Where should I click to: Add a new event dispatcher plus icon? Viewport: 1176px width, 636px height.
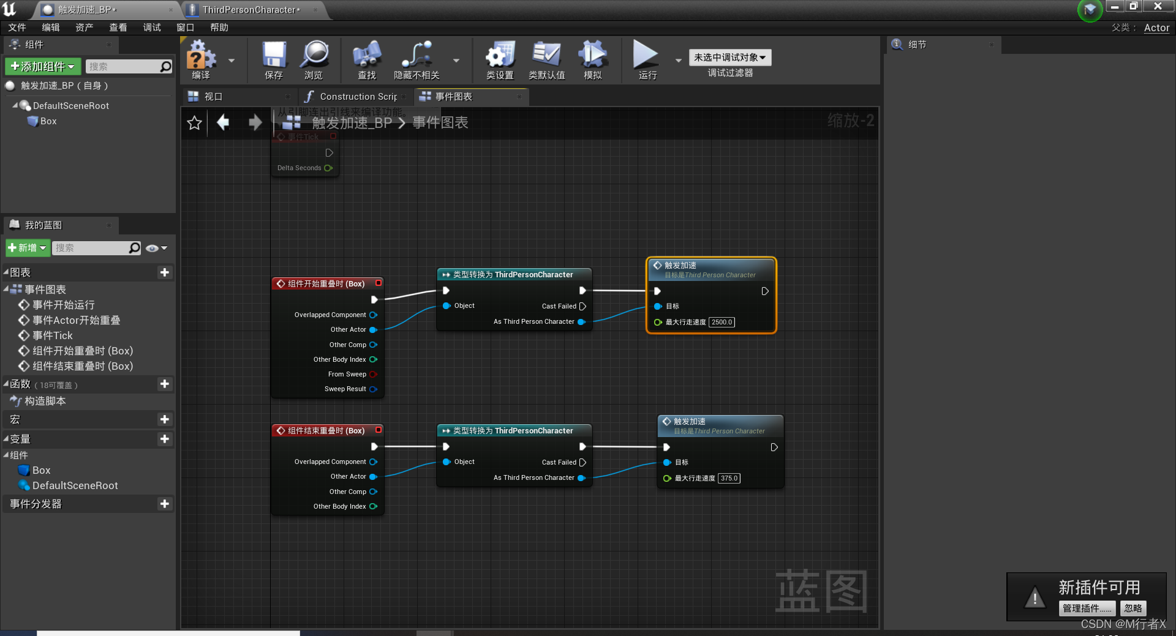point(164,504)
